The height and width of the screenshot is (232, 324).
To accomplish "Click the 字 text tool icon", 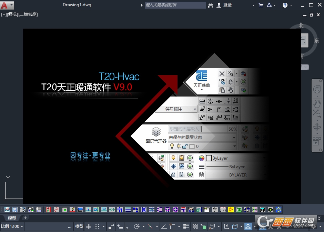I will point(215,210).
